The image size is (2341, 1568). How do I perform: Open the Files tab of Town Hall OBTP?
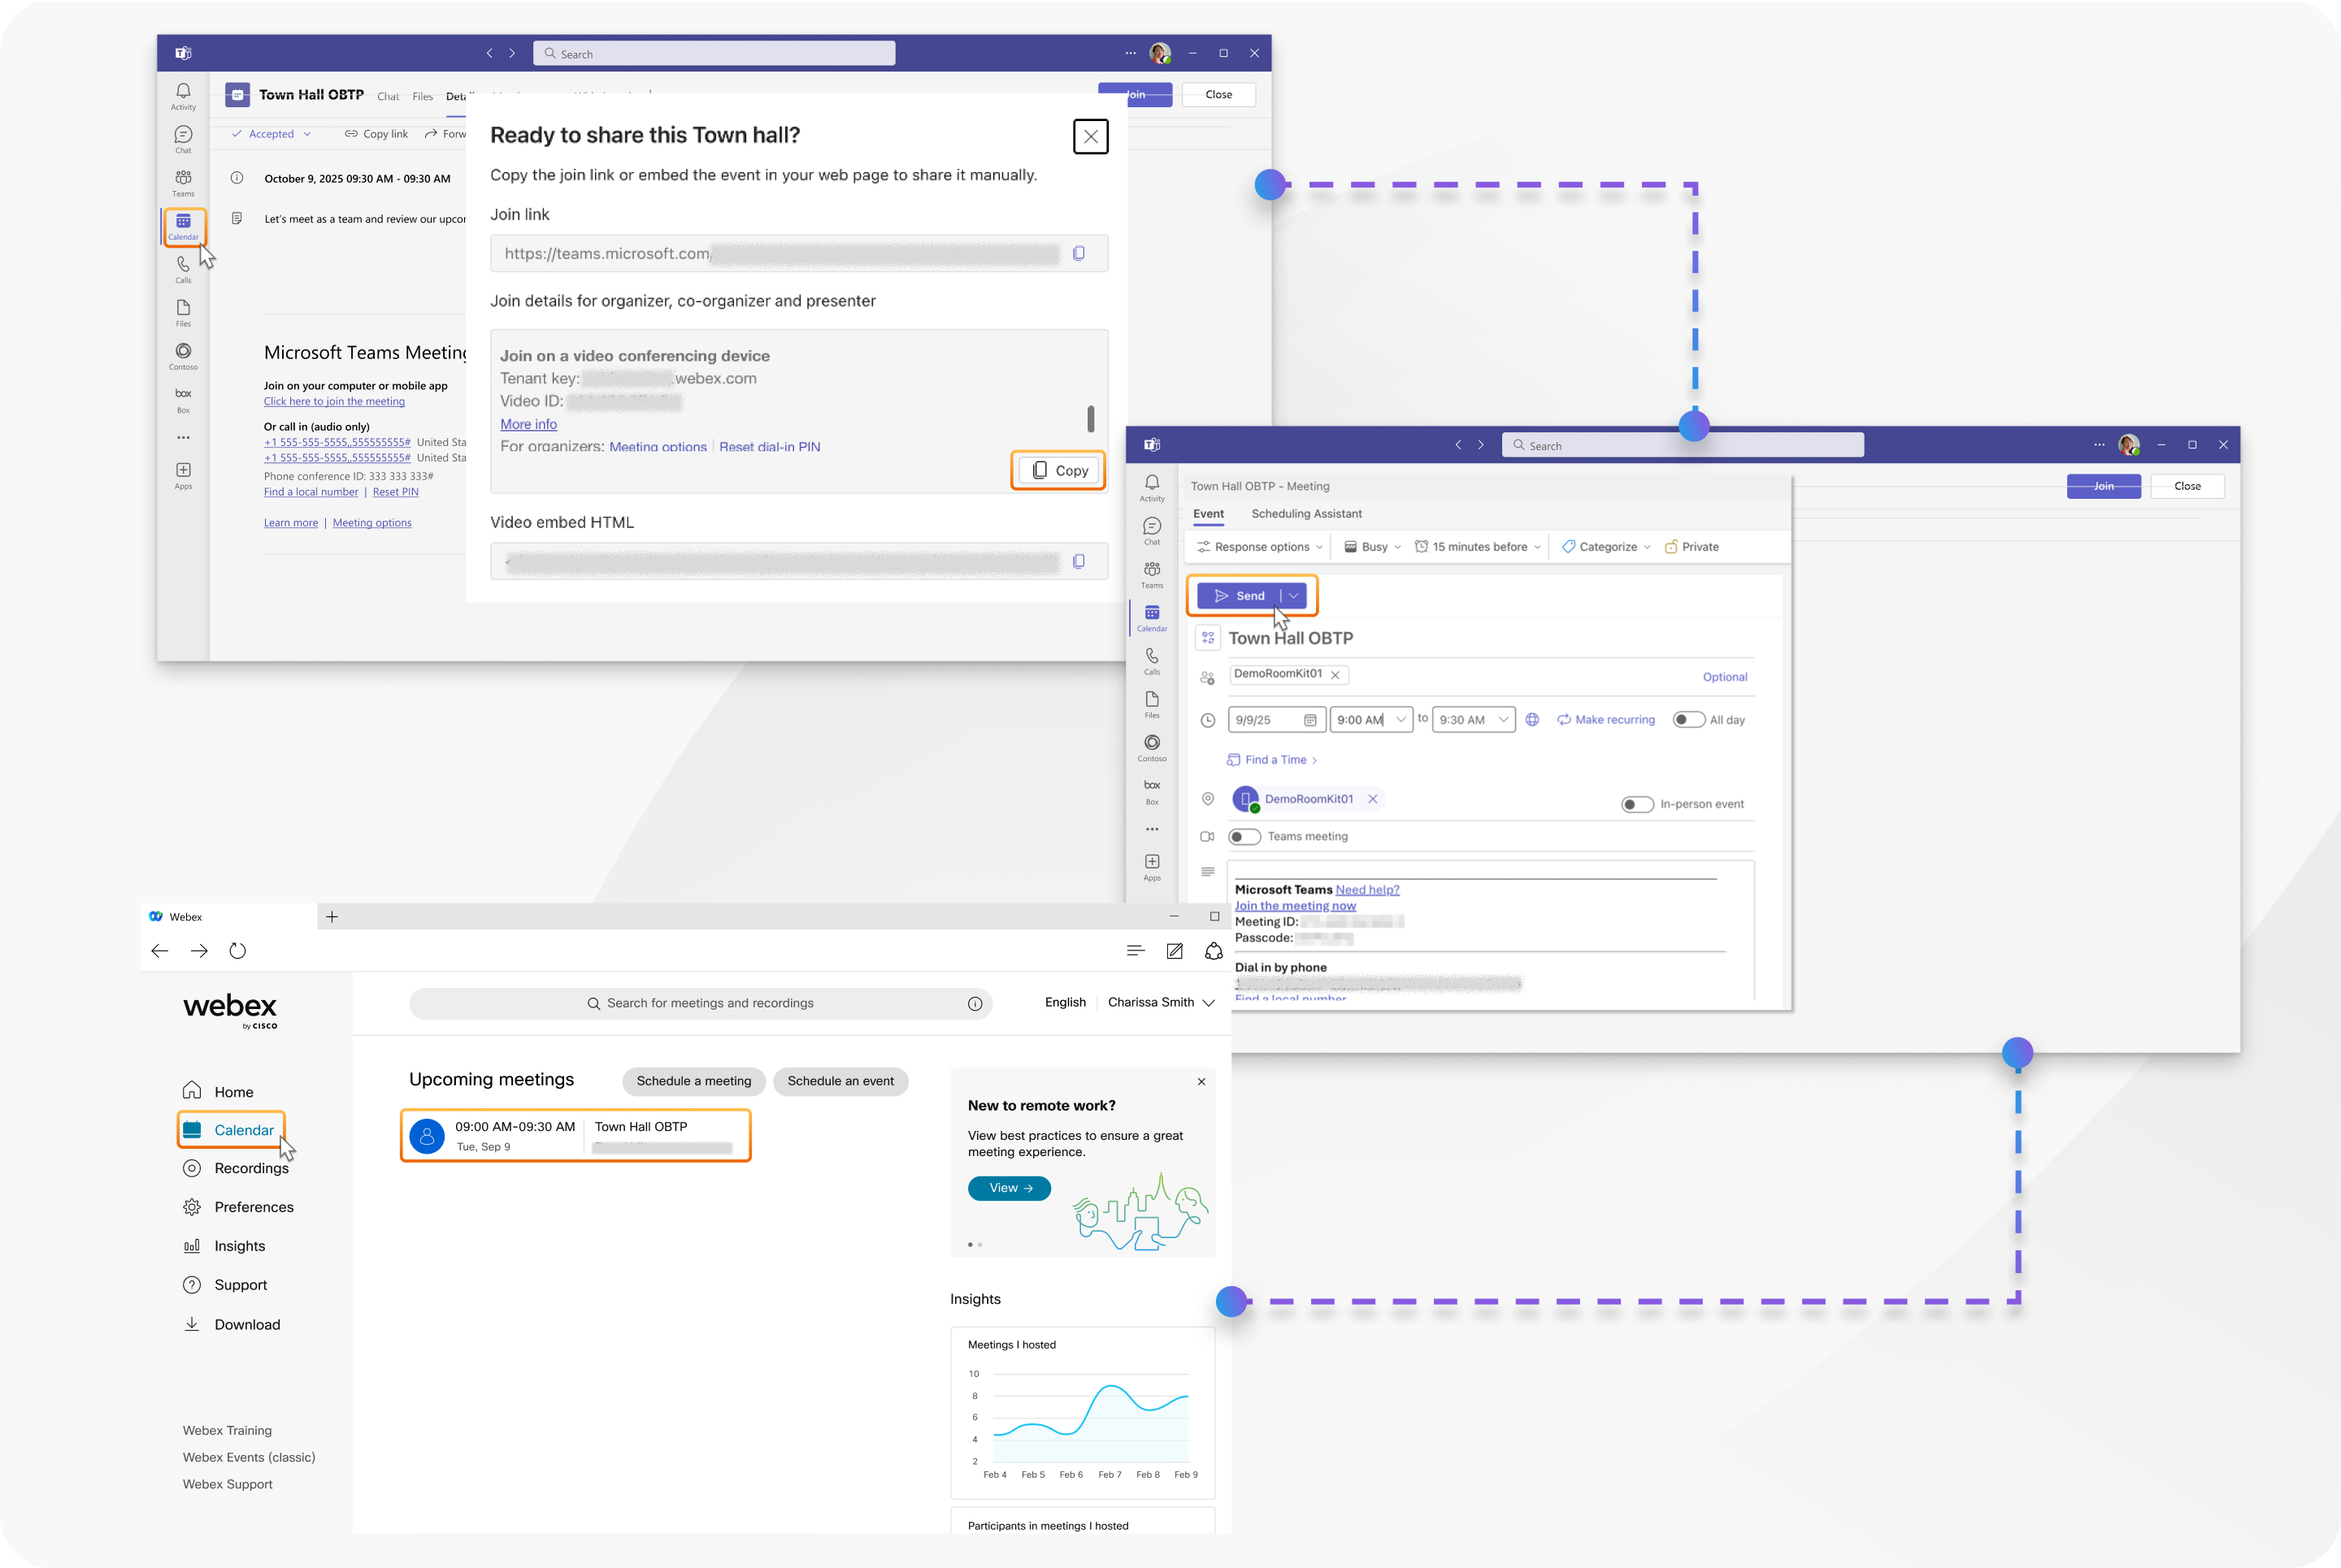pos(422,97)
